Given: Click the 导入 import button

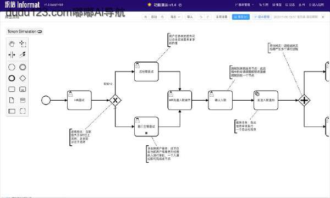Looking at the screenshot, I should (190, 17).
